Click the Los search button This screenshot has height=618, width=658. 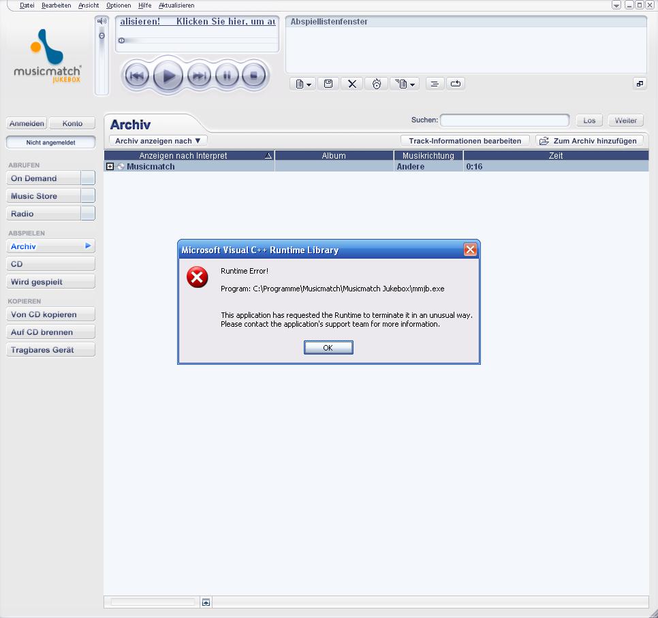click(x=589, y=120)
